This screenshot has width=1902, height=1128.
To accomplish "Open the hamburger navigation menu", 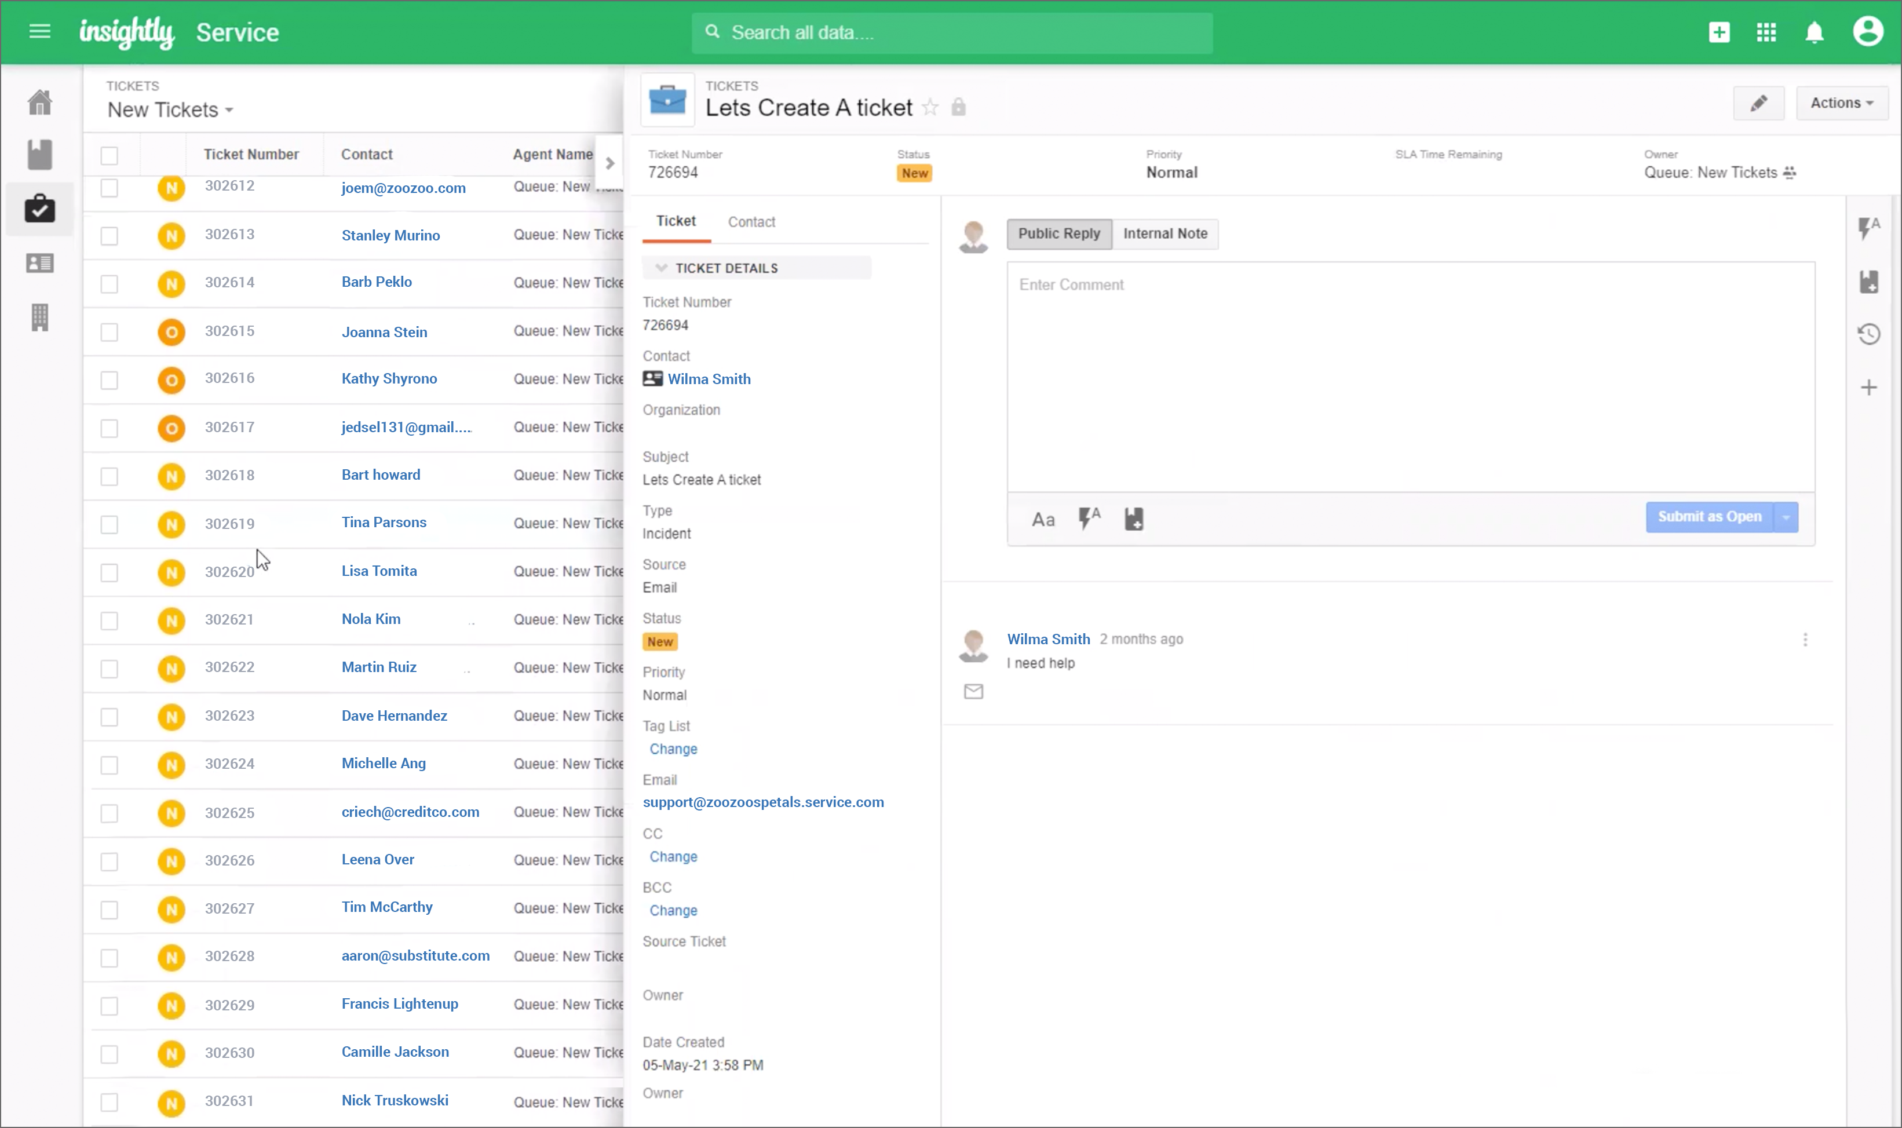I will [x=39, y=32].
